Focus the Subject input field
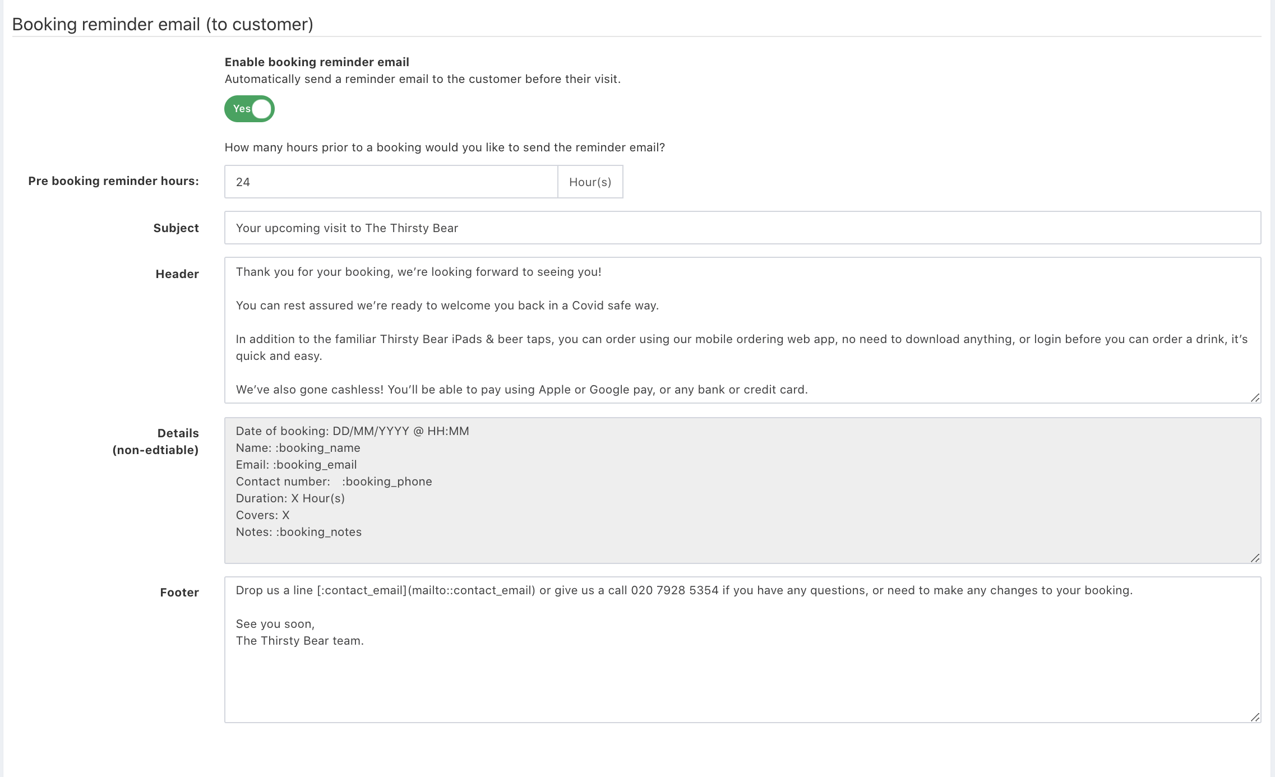 tap(742, 228)
